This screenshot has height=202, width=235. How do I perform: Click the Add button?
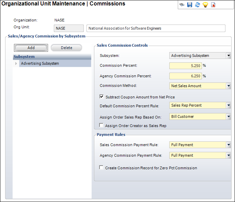31,48
